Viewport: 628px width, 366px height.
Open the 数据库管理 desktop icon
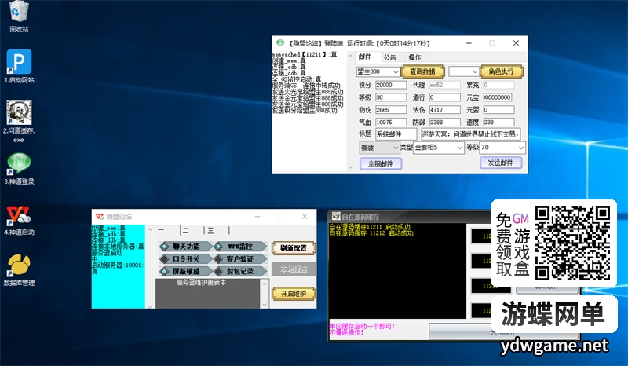coord(19,270)
